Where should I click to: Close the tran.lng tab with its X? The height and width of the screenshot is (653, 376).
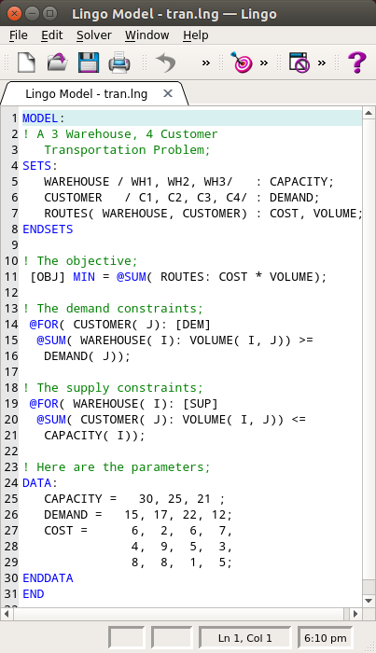[168, 93]
